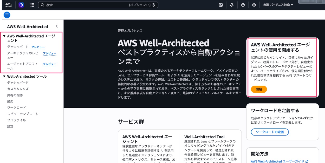Image resolution: width=325 pixels, height=163 pixels.
Task: Click the ユーザーガイド external link icon
Action: click(307, 161)
